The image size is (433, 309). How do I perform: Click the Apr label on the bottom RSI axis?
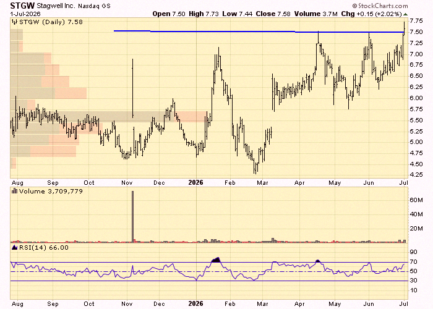click(299, 304)
